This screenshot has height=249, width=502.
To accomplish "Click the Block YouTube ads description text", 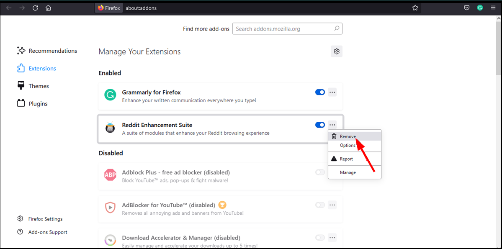I will coord(175,180).
